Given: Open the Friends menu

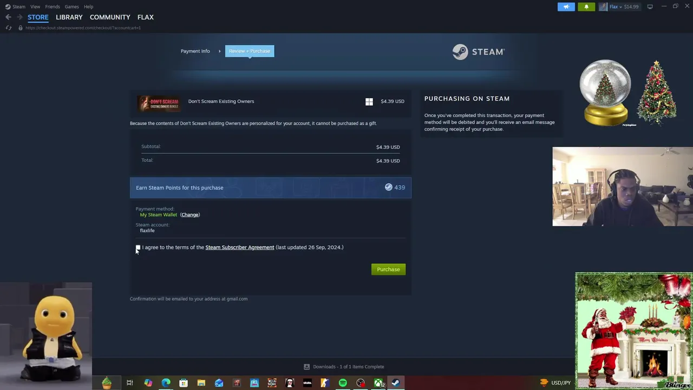Looking at the screenshot, I should (53, 6).
